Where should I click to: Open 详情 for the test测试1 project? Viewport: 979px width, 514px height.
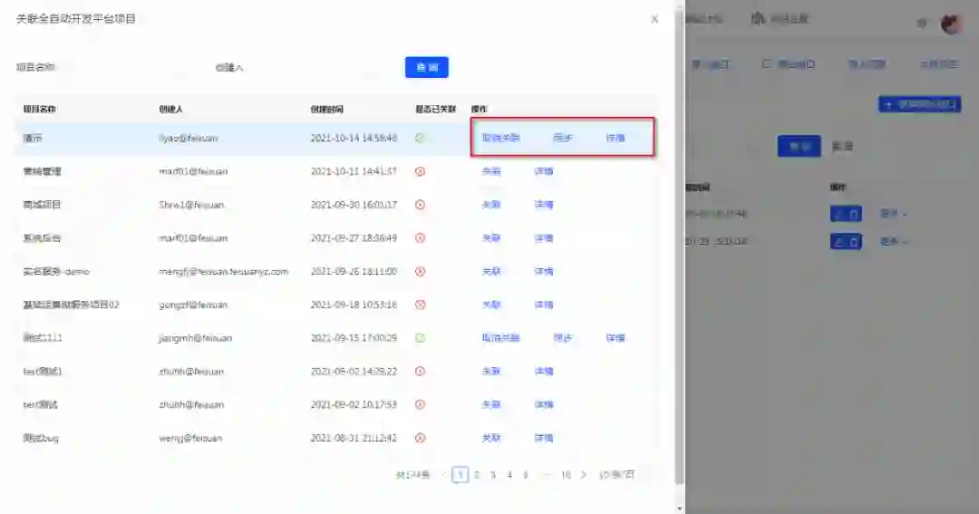pyautogui.click(x=544, y=372)
